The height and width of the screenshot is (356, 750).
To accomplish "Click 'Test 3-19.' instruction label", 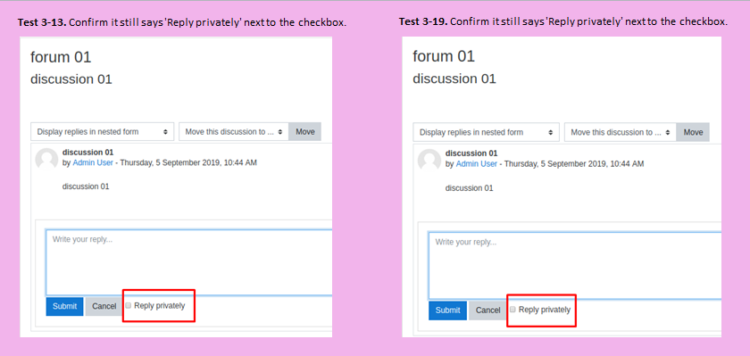I will [x=423, y=21].
